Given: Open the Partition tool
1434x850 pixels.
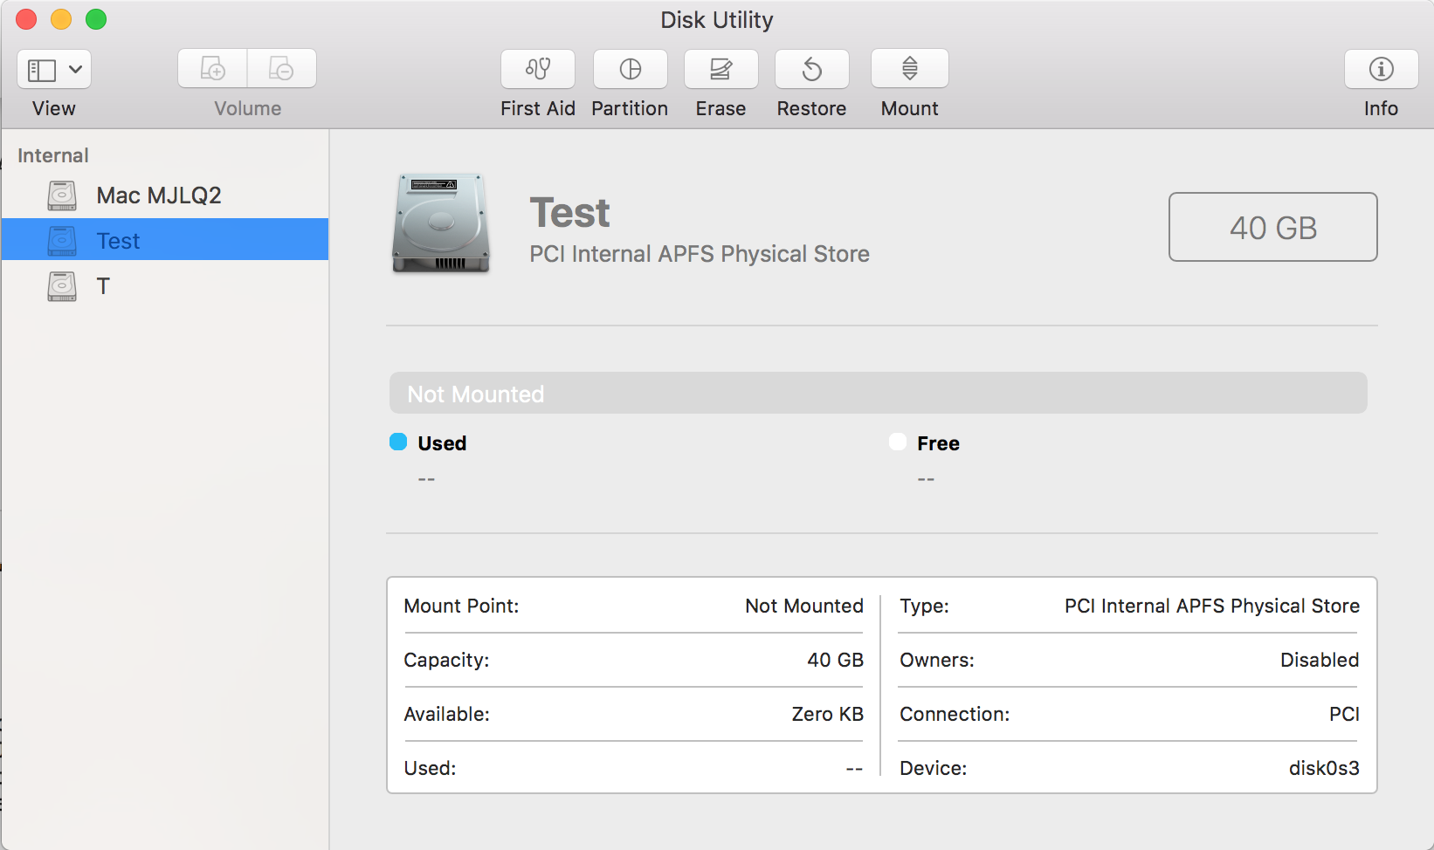Looking at the screenshot, I should [x=630, y=69].
